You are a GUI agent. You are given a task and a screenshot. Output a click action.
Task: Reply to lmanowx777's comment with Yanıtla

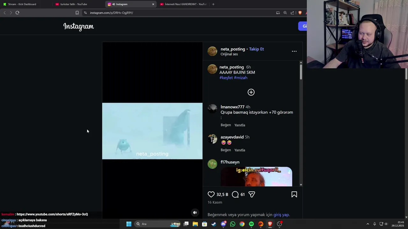click(240, 125)
